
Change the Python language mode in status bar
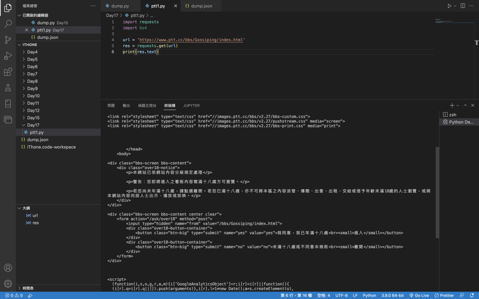pyautogui.click(x=370, y=295)
